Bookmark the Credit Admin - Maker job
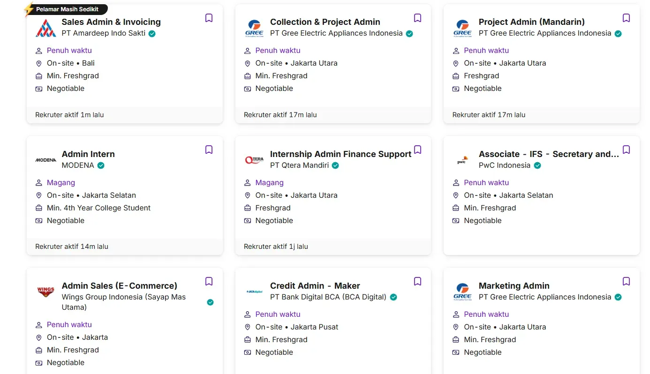Screen dimensions: 650x374 pyautogui.click(x=417, y=281)
